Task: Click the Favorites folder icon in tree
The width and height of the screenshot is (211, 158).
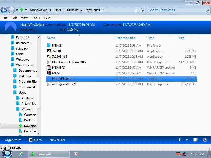Action: tap(21, 131)
